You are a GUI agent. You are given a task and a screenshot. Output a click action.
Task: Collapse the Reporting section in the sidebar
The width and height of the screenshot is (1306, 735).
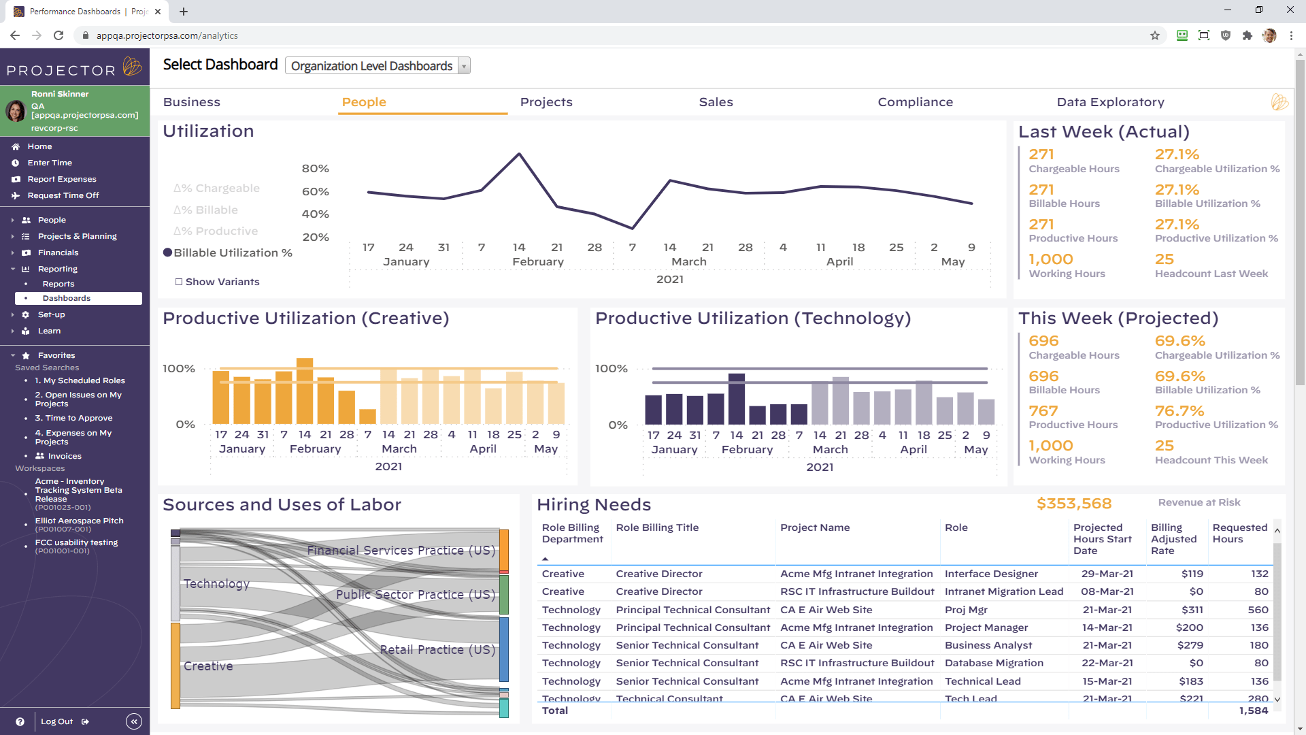pos(12,269)
